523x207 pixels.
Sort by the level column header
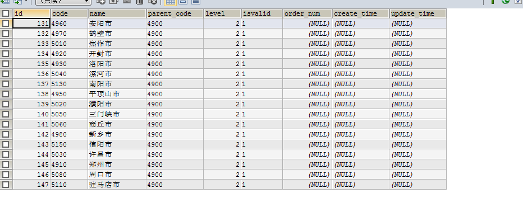coord(222,13)
